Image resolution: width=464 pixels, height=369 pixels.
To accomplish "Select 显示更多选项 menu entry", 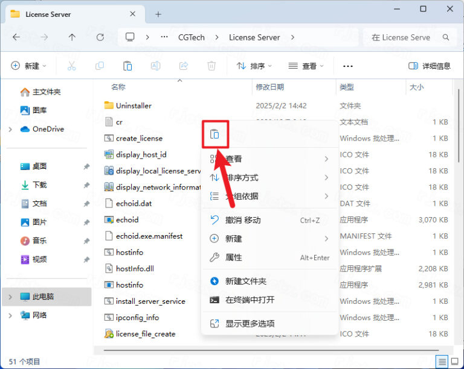I will 250,323.
